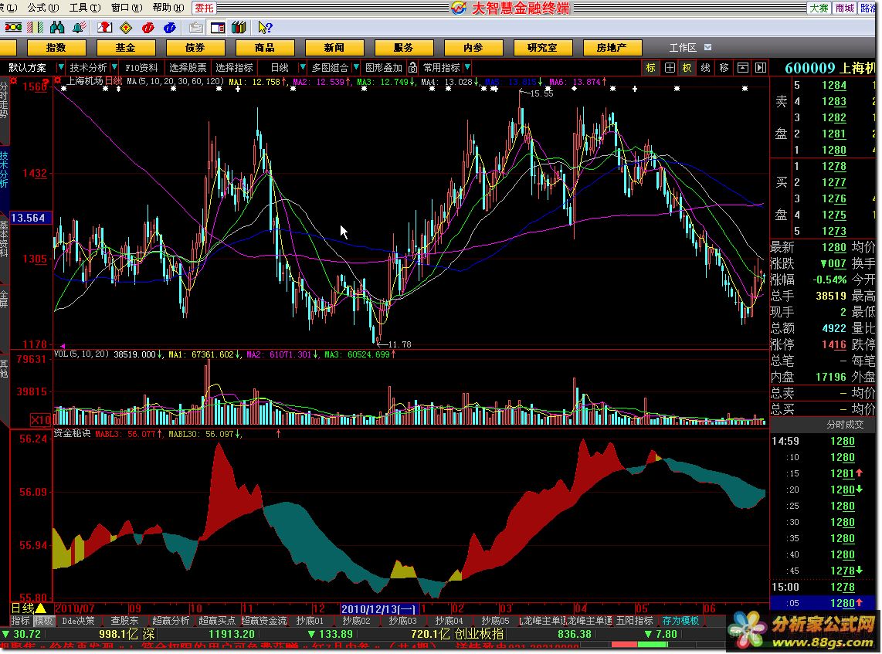This screenshot has width=882, height=654.
Task: Click the 商品 category button
Action: [x=264, y=48]
